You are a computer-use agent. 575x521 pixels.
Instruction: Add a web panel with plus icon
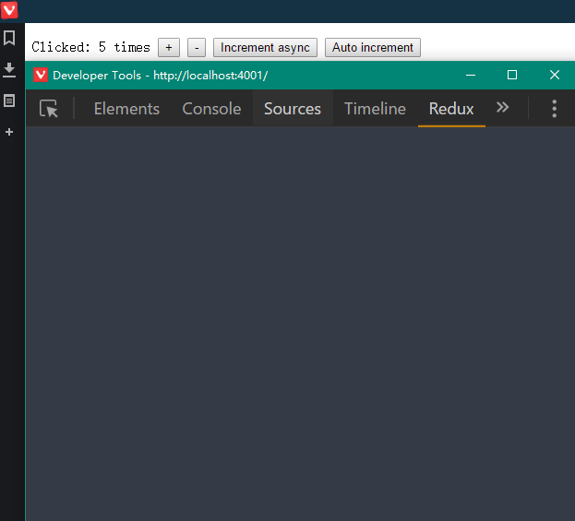tap(9, 132)
